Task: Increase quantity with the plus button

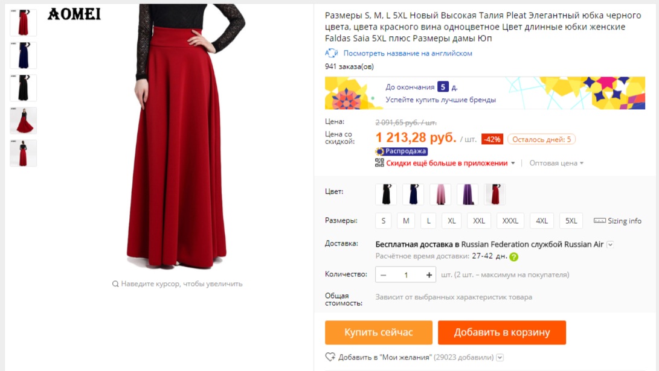Action: 429,275
